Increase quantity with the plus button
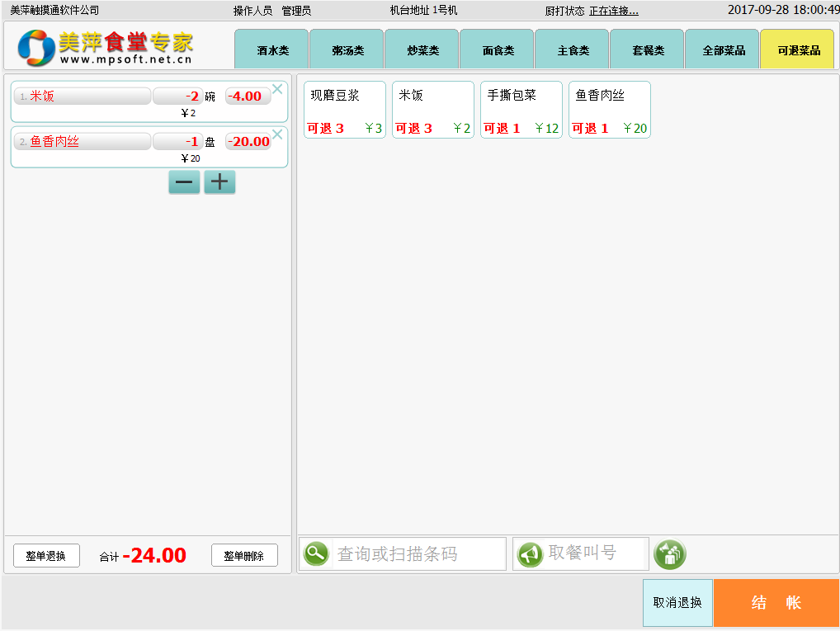The height and width of the screenshot is (631, 840). [219, 182]
